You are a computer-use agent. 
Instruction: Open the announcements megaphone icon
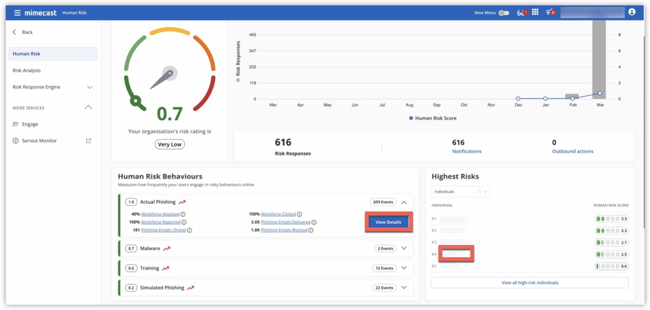[549, 12]
